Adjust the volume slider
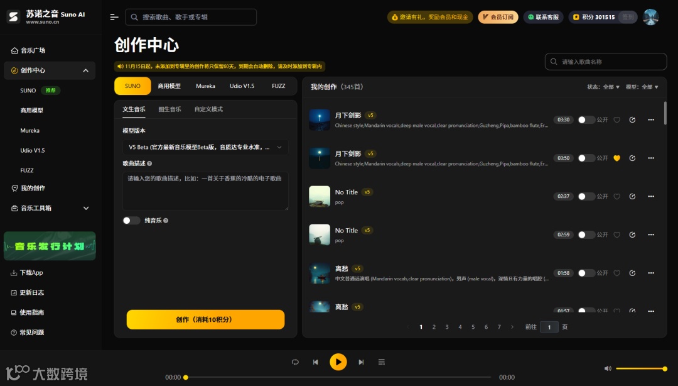Image resolution: width=678 pixels, height=386 pixels. (641, 368)
